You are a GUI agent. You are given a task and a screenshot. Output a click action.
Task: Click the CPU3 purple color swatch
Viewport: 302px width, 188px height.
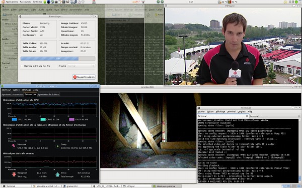click(x=71, y=119)
